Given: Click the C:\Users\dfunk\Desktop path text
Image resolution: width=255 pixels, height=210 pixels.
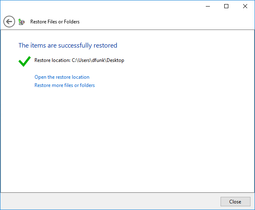Looking at the screenshot, I should pyautogui.click(x=98, y=60).
